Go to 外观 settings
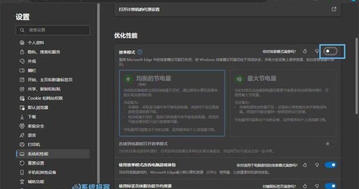 pos(53,61)
